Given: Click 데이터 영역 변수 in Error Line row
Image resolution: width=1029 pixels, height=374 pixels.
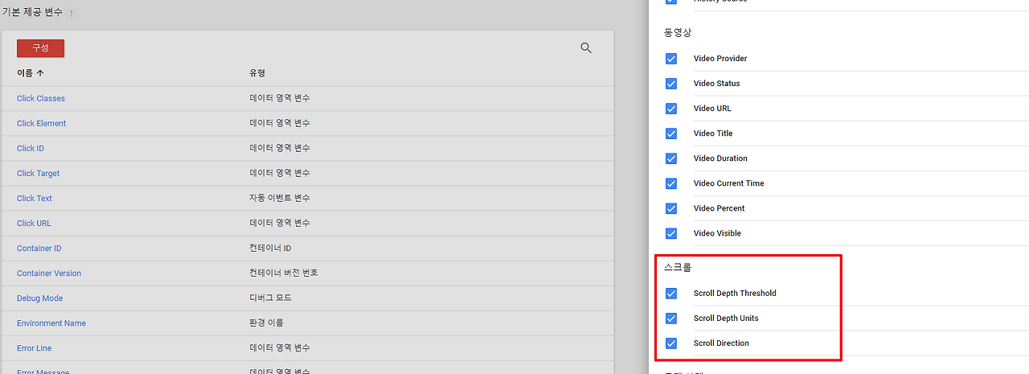Looking at the screenshot, I should [280, 347].
